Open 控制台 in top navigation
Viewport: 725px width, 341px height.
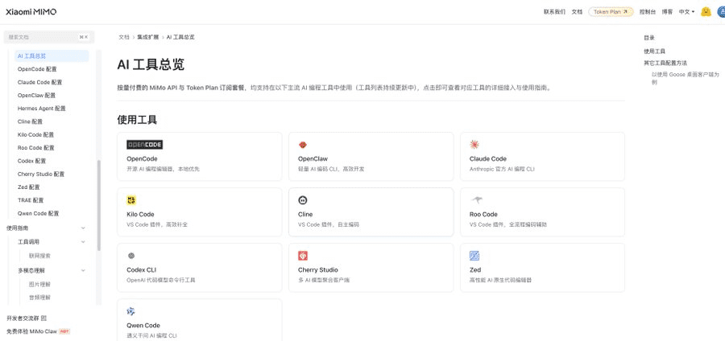[x=648, y=12]
